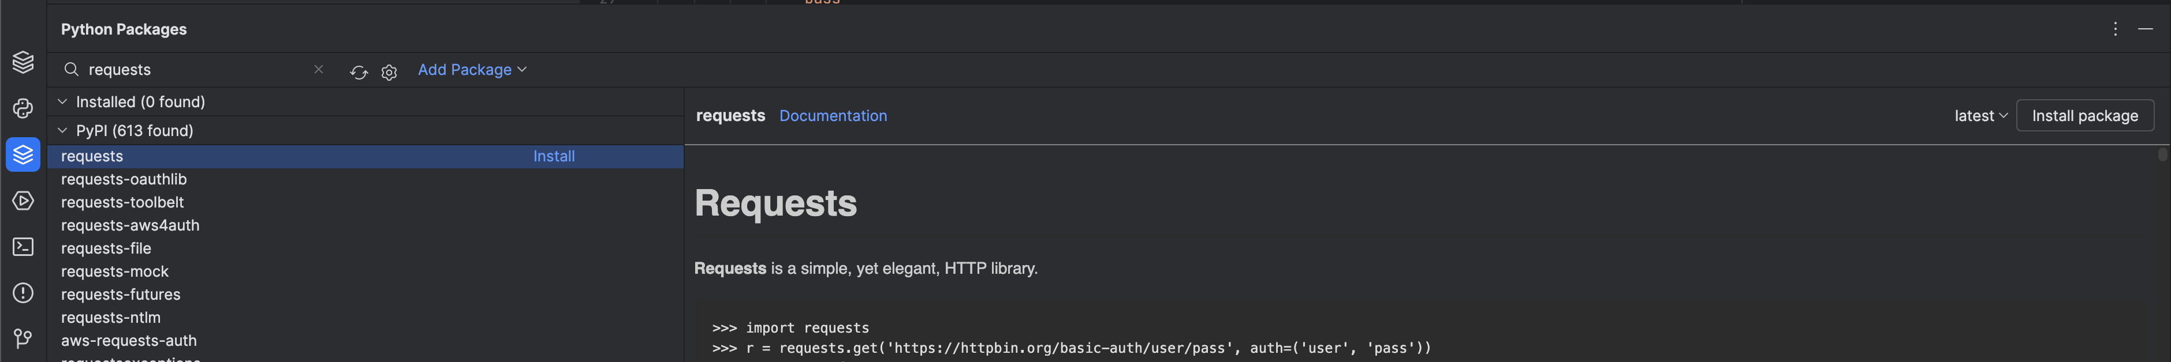Open the panel's three-dot options menu
2171x362 pixels.
tap(2114, 29)
